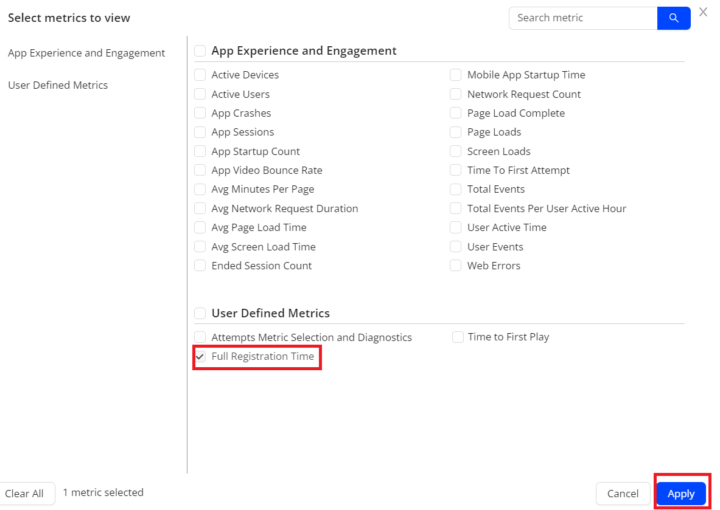This screenshot has width=720, height=510.
Task: Check Avg Network Request Duration
Action: (200, 208)
